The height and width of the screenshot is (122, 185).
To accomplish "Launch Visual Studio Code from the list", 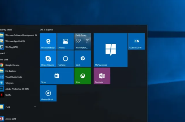I will (14, 77).
